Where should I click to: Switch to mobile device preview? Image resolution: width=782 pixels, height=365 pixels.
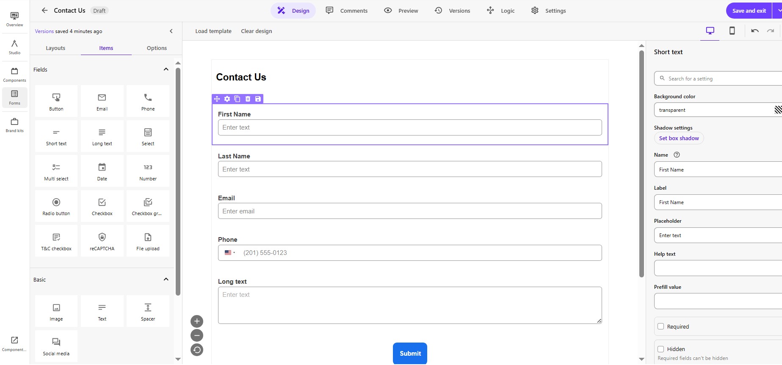click(732, 30)
